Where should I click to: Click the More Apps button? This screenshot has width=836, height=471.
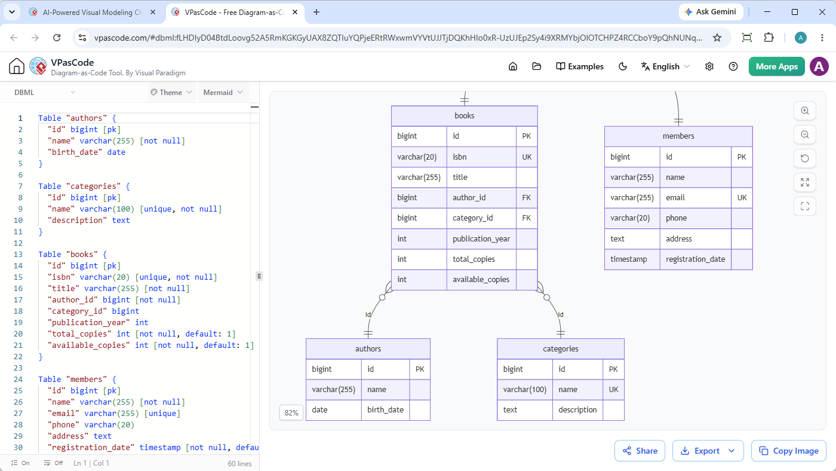tap(776, 66)
